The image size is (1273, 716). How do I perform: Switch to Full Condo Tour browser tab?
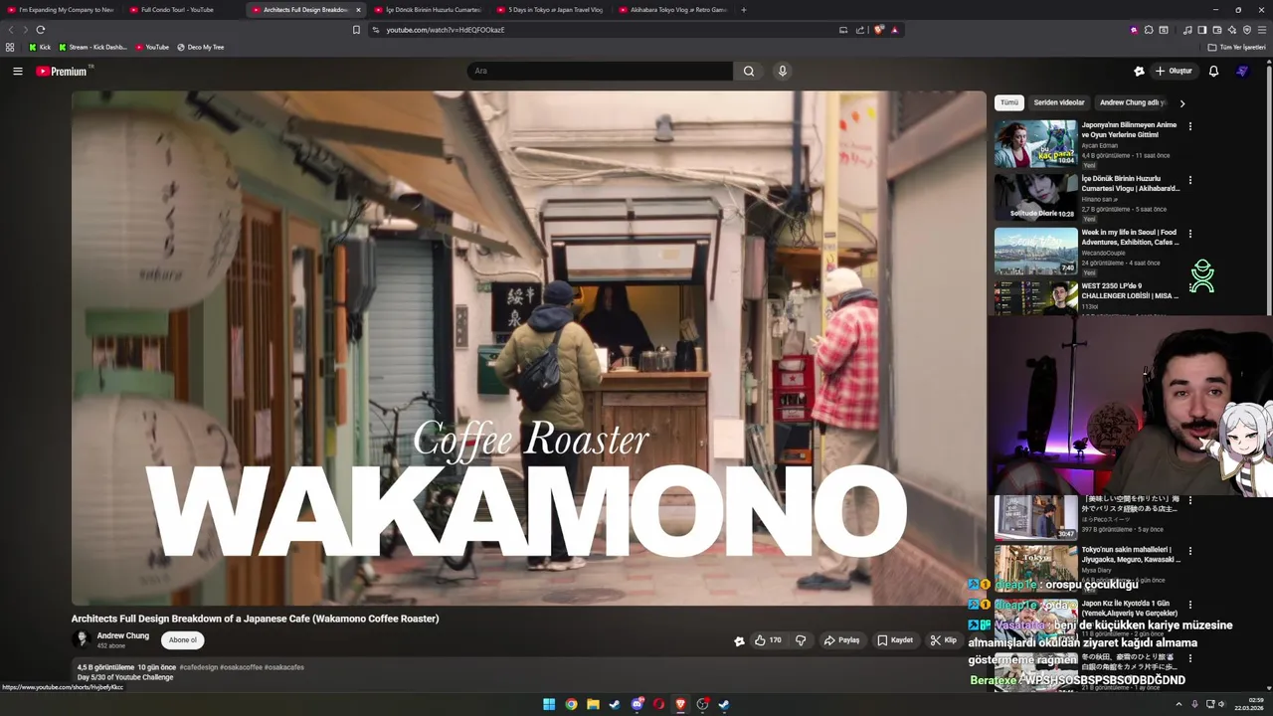(181, 10)
